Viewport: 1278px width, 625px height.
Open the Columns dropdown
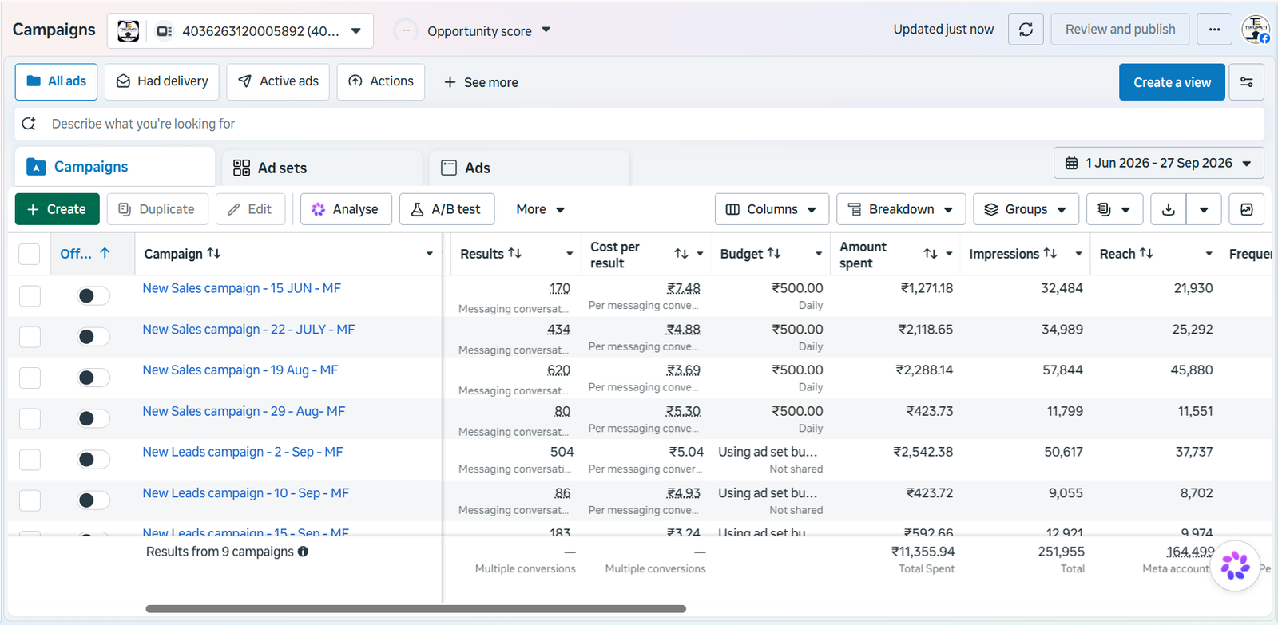coord(772,209)
